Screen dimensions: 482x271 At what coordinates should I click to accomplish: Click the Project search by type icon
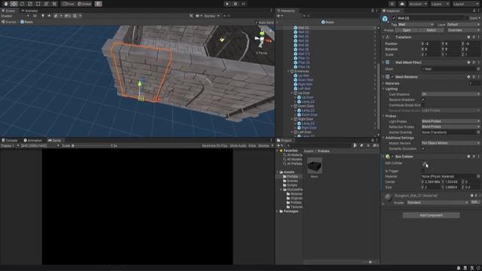(x=355, y=145)
